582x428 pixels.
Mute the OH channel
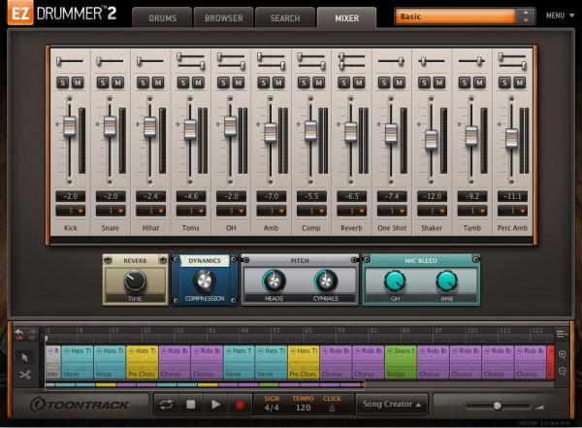(239, 82)
